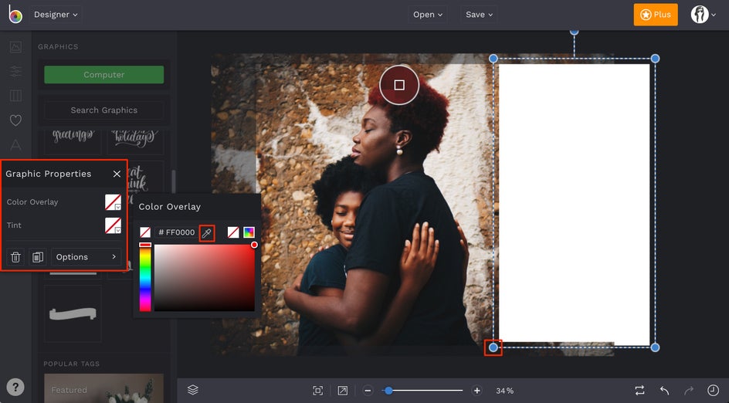The width and height of the screenshot is (729, 403).
Task: Click the orange Plus upgrade button
Action: tap(656, 15)
